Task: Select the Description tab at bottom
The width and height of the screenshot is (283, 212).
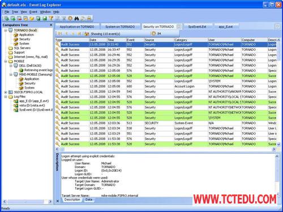Action: coord(72,200)
